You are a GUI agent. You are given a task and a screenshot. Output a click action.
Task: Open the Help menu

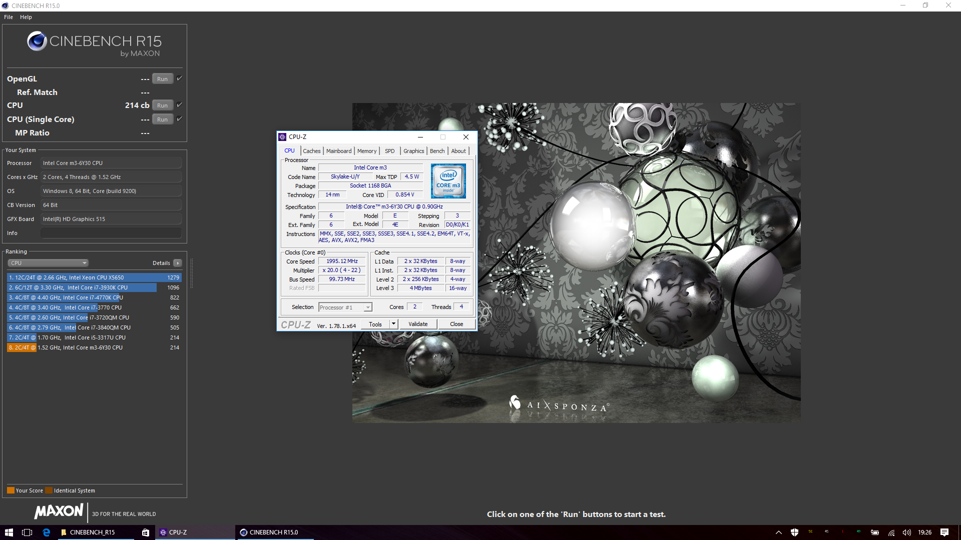26,17
